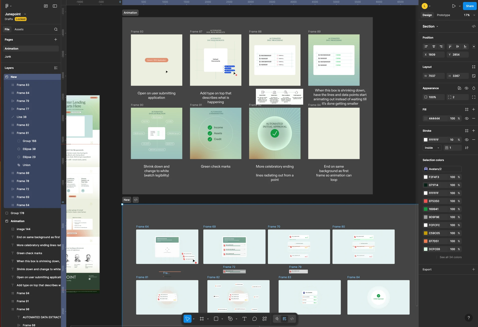Search the file with the magnifier icon
Image resolution: width=478 pixels, height=327 pixels.
pos(56,29)
